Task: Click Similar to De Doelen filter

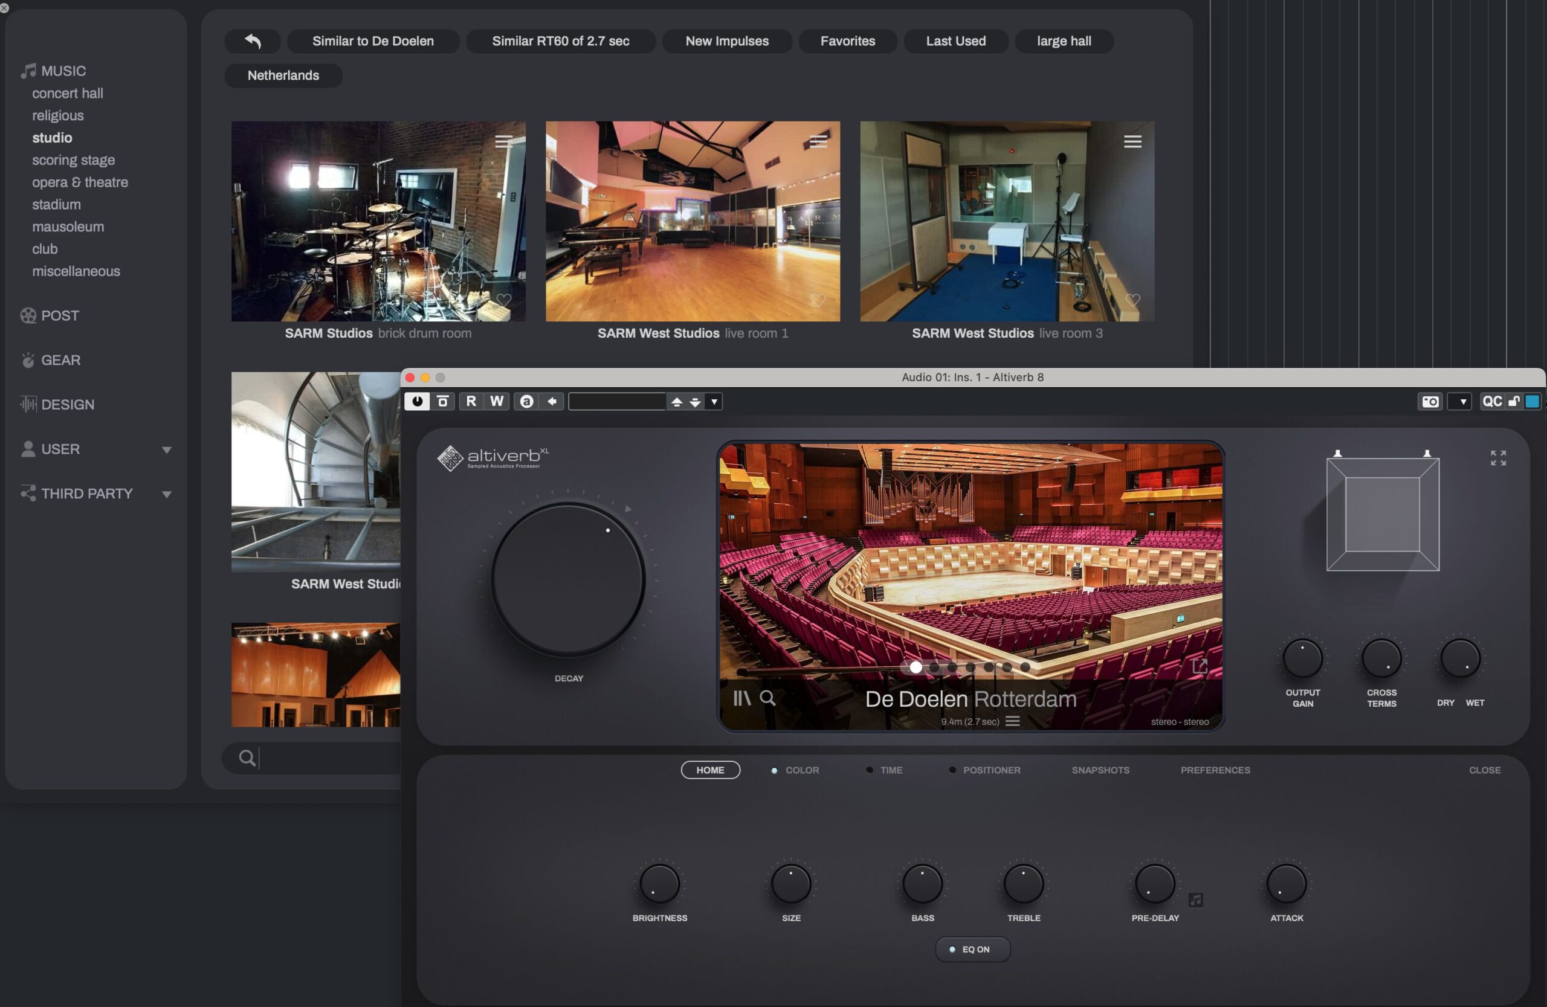Action: (373, 41)
